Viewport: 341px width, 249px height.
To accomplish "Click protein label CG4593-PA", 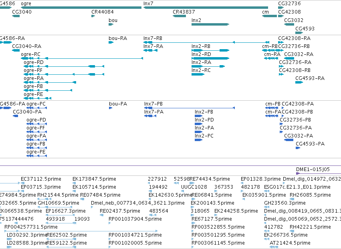I will pos(310,144).
